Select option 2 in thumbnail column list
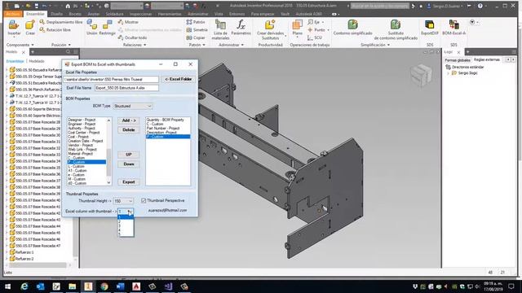 tap(126, 221)
